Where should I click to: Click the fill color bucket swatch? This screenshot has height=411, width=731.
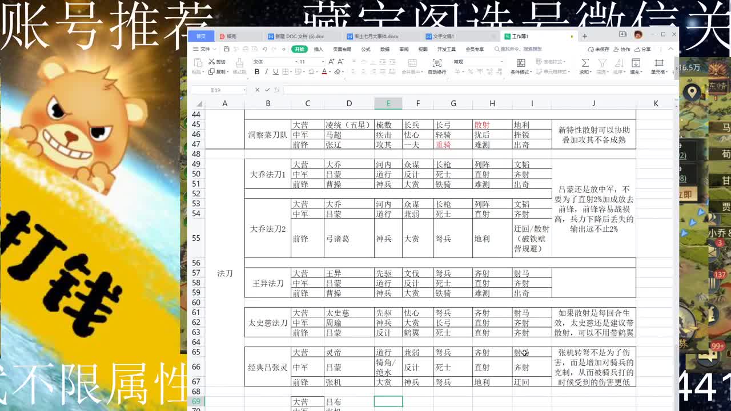312,72
